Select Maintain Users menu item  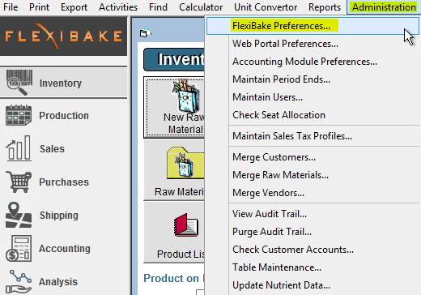pos(267,97)
